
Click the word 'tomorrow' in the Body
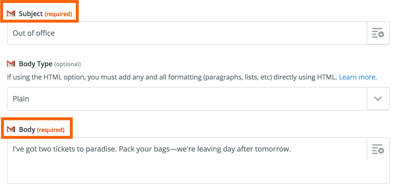[274, 149]
